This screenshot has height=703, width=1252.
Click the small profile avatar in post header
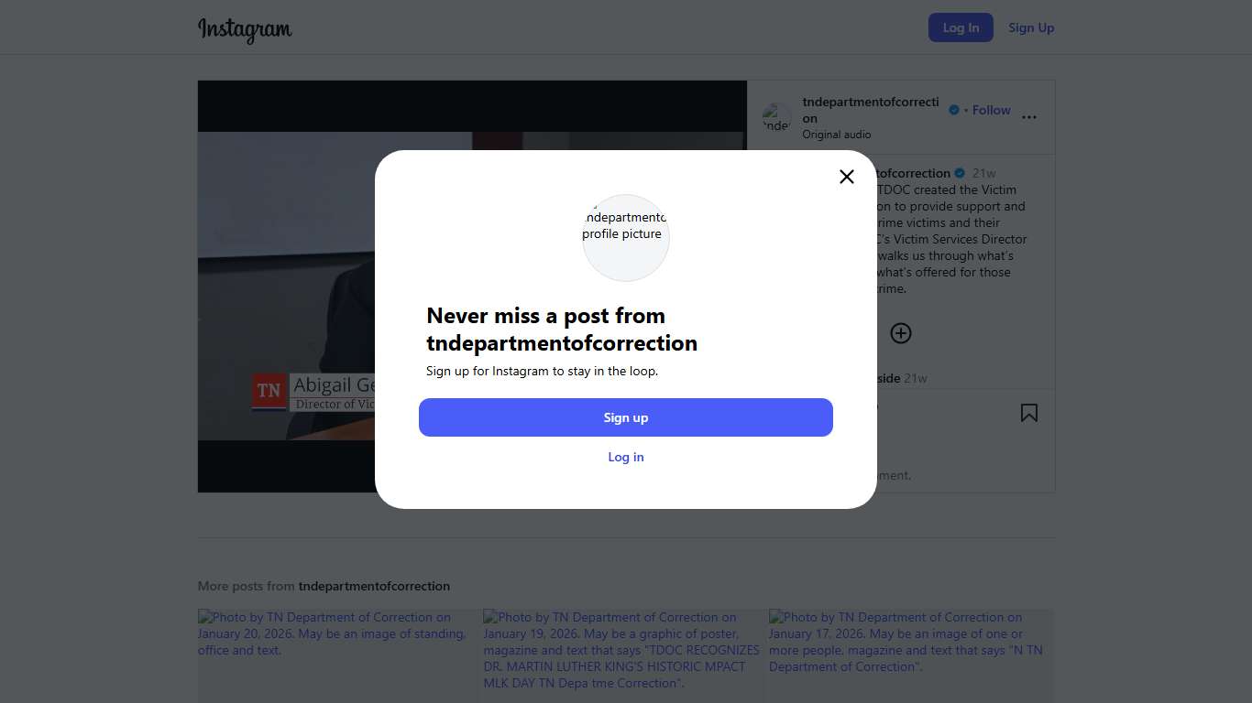[x=777, y=118]
